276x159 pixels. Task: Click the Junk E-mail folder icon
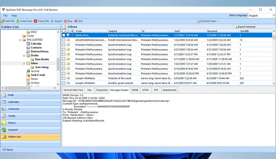pos(28,75)
